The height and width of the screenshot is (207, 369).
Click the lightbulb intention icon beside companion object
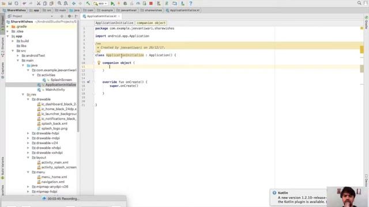(99, 63)
